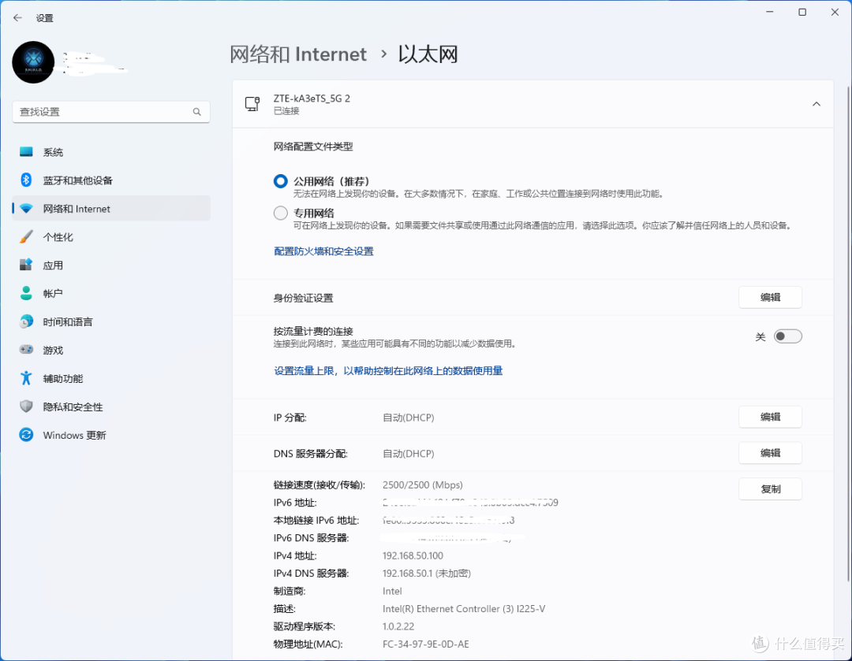The height and width of the screenshot is (661, 852).
Task: Open 设置流量上限 data usage link
Action: coord(388,370)
